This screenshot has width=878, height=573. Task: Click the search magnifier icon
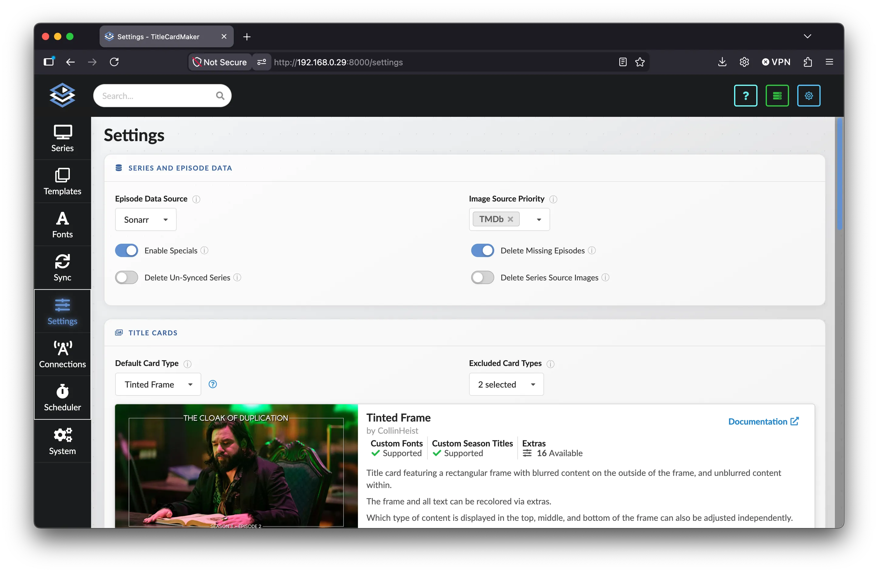(x=220, y=96)
